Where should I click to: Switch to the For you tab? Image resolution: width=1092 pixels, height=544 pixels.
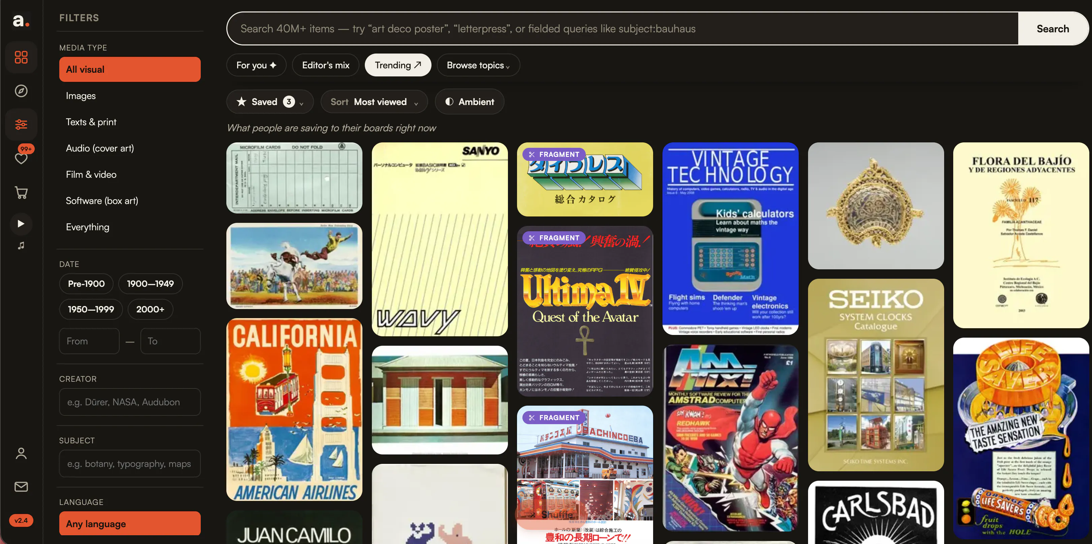256,65
